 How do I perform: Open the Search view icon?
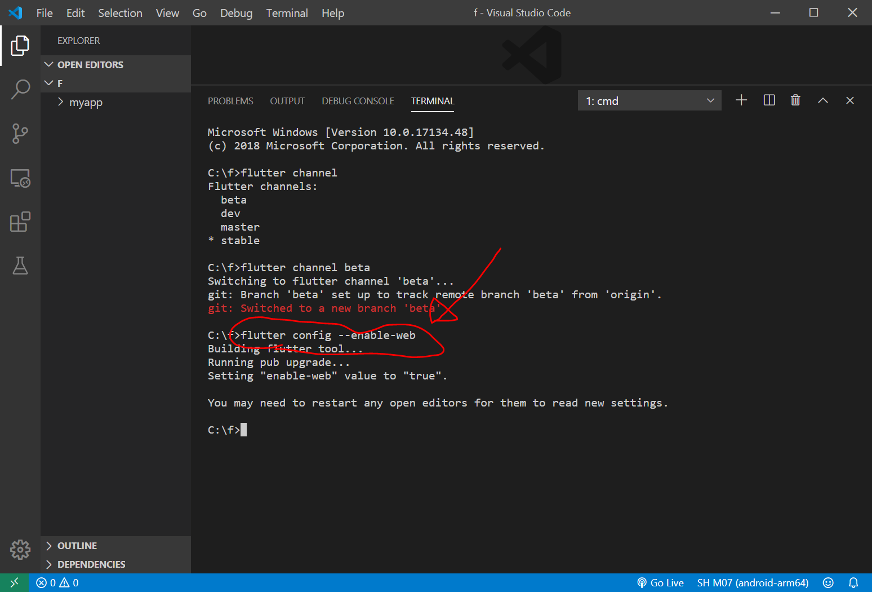(x=20, y=89)
